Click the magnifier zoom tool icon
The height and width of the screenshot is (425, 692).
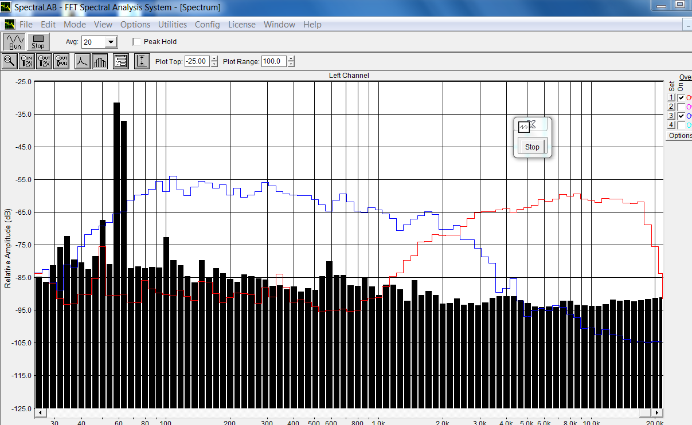coord(10,61)
